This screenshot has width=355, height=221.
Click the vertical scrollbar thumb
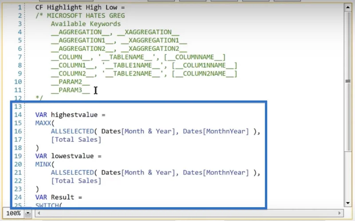click(x=348, y=82)
